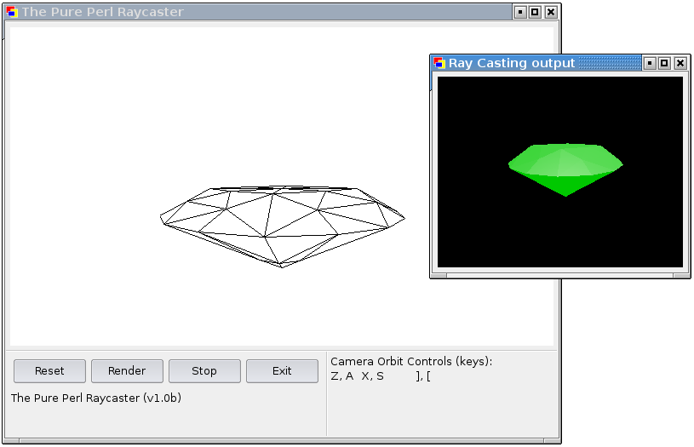694x447 pixels.
Task: Close the Pure Perl Raycaster window
Action: (551, 12)
